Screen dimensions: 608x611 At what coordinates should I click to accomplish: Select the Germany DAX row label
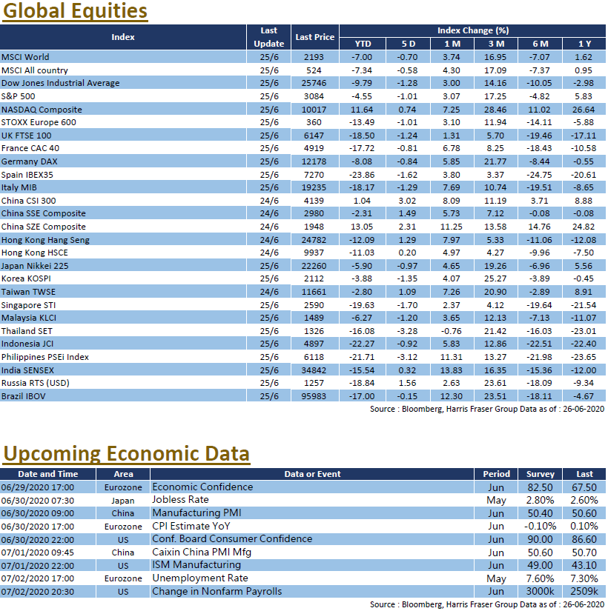[x=29, y=161]
